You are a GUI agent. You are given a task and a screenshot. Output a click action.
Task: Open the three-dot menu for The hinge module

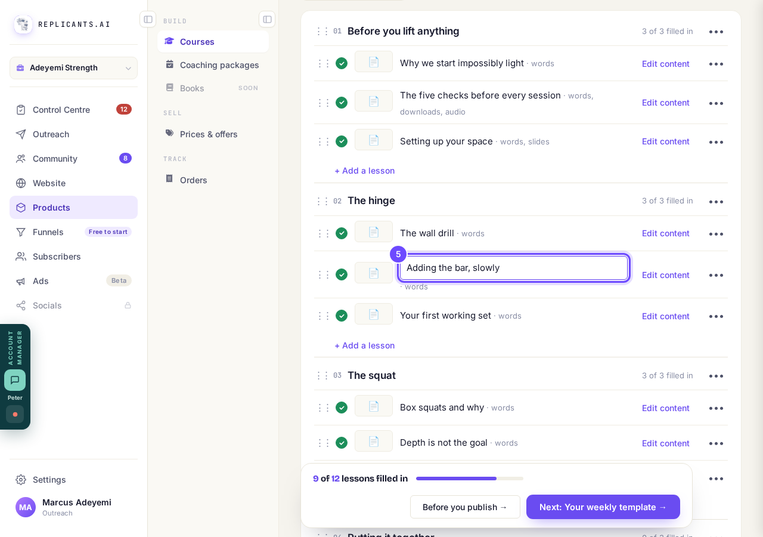coord(716,202)
